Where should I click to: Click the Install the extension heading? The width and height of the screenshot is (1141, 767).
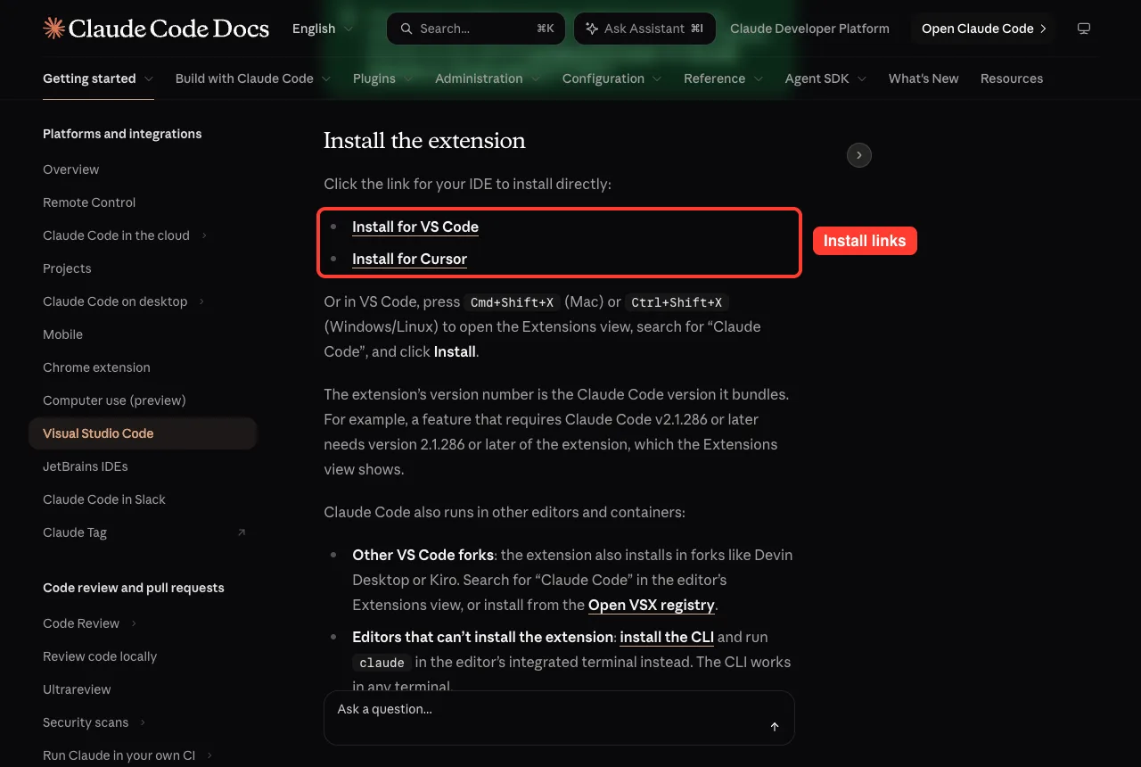(424, 141)
